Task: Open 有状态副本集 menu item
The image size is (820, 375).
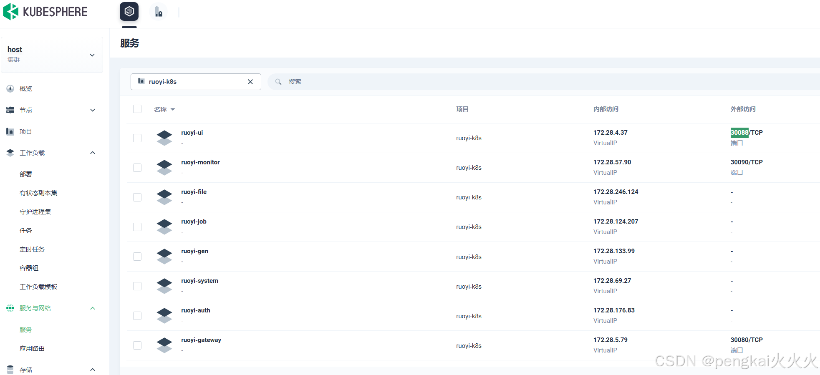Action: [38, 193]
